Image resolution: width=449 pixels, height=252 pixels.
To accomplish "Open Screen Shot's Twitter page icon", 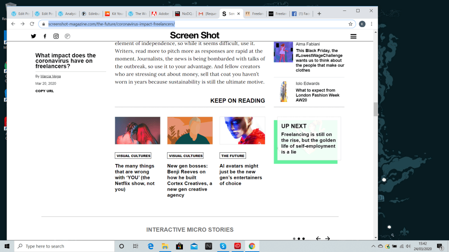I will (x=33, y=36).
